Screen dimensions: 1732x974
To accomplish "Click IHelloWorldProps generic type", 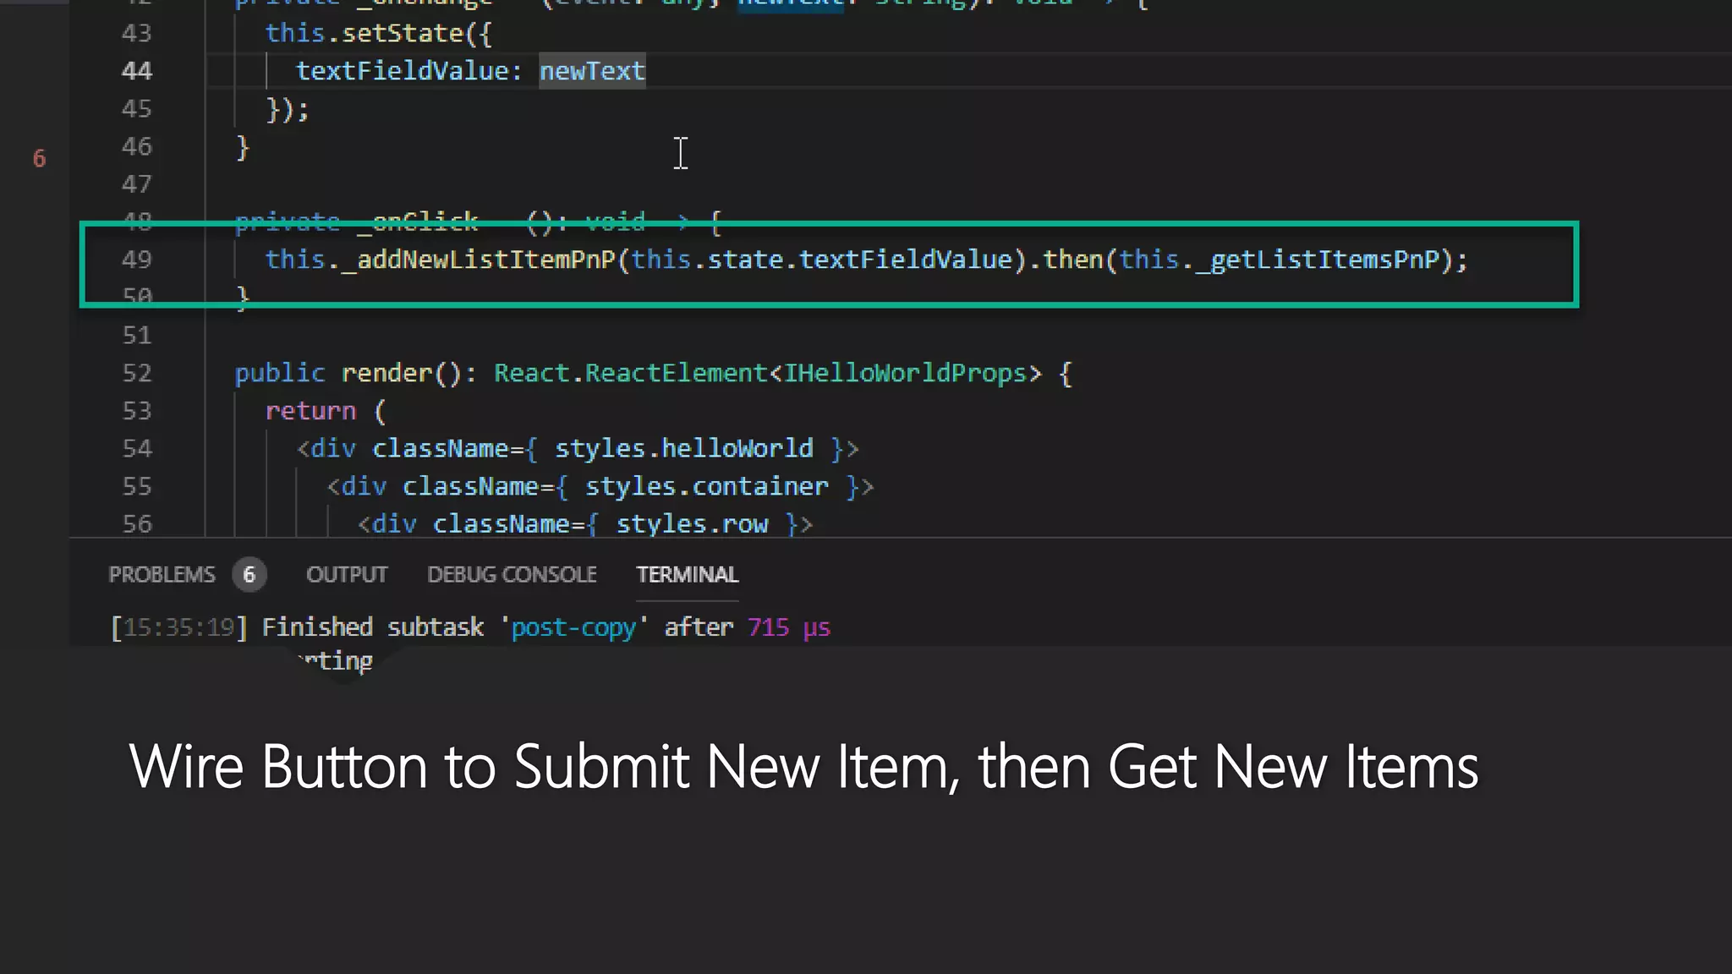I will tap(905, 373).
